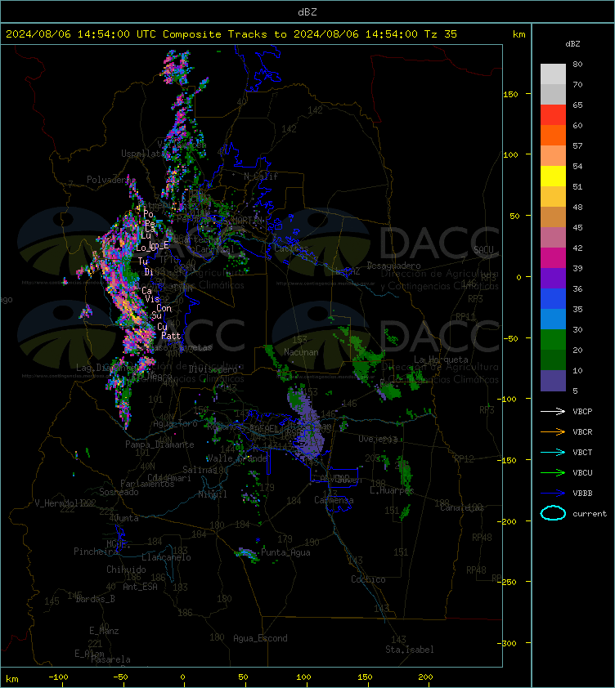Viewport: 615px width, 688px height.
Task: Click the 'Tz 35' threshold text
Action: [440, 34]
